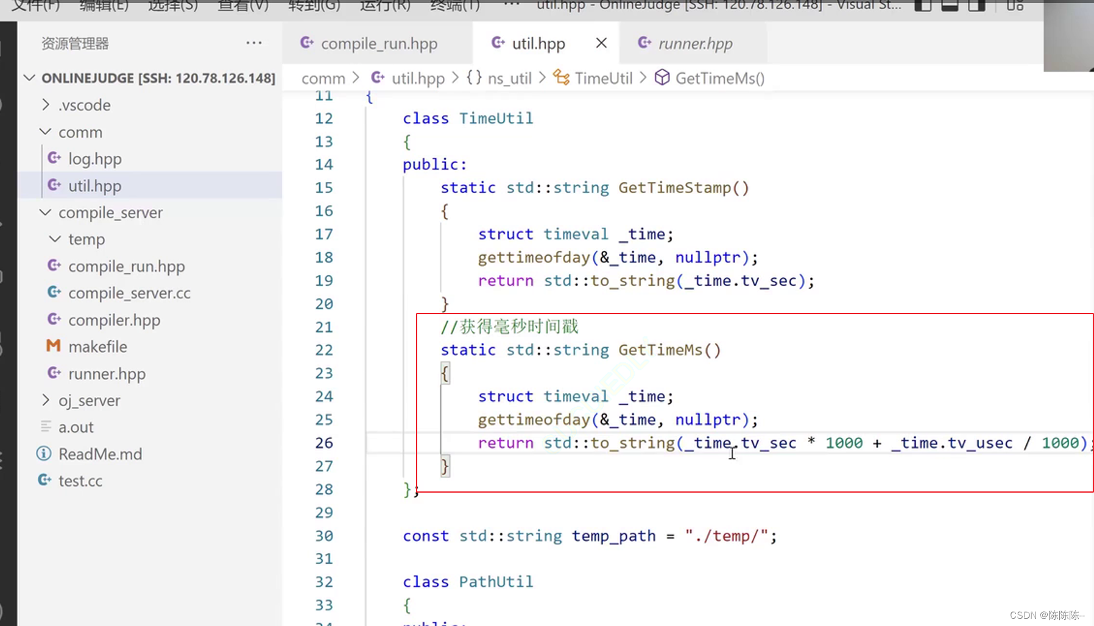Open the View menu (查看)
The height and width of the screenshot is (626, 1094).
pyautogui.click(x=243, y=5)
